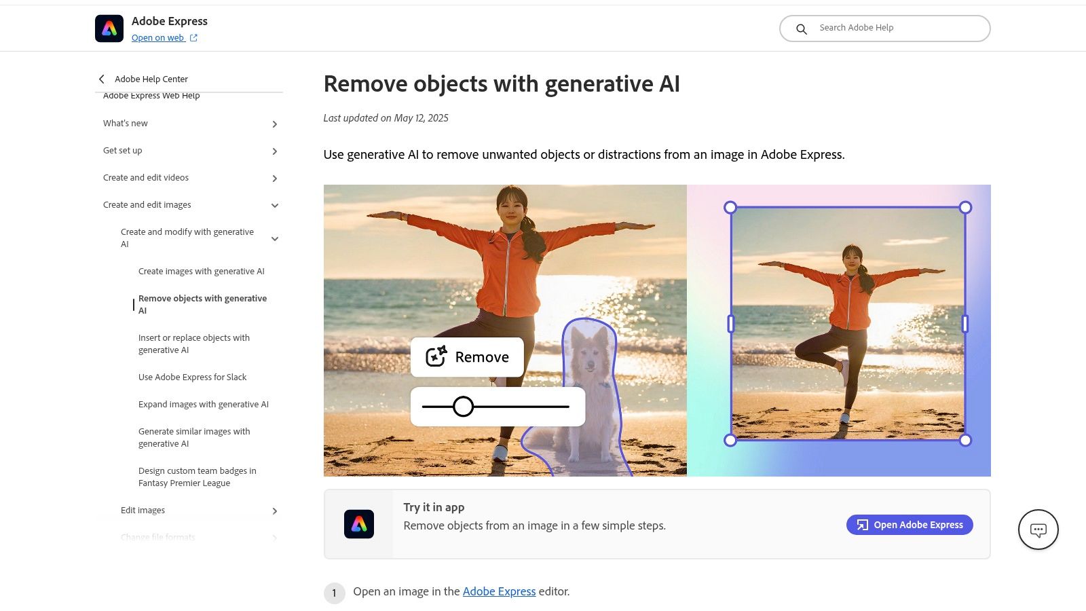Click the top-right resize handle on the edited photo
1086x611 pixels.
(965, 207)
